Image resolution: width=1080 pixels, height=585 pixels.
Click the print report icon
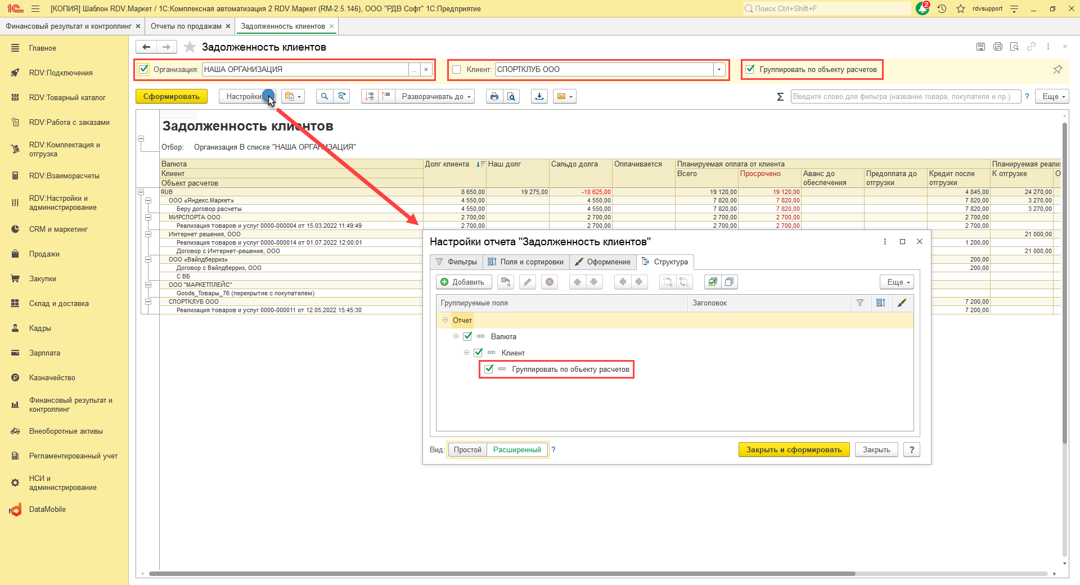(x=494, y=96)
